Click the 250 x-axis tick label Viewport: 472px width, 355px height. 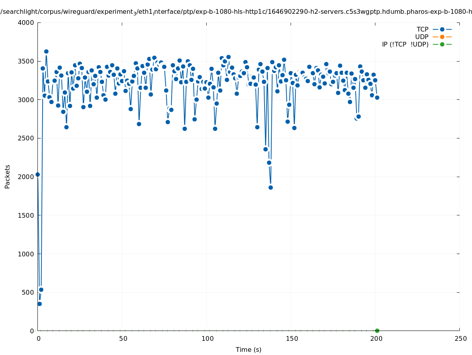tap(460, 338)
